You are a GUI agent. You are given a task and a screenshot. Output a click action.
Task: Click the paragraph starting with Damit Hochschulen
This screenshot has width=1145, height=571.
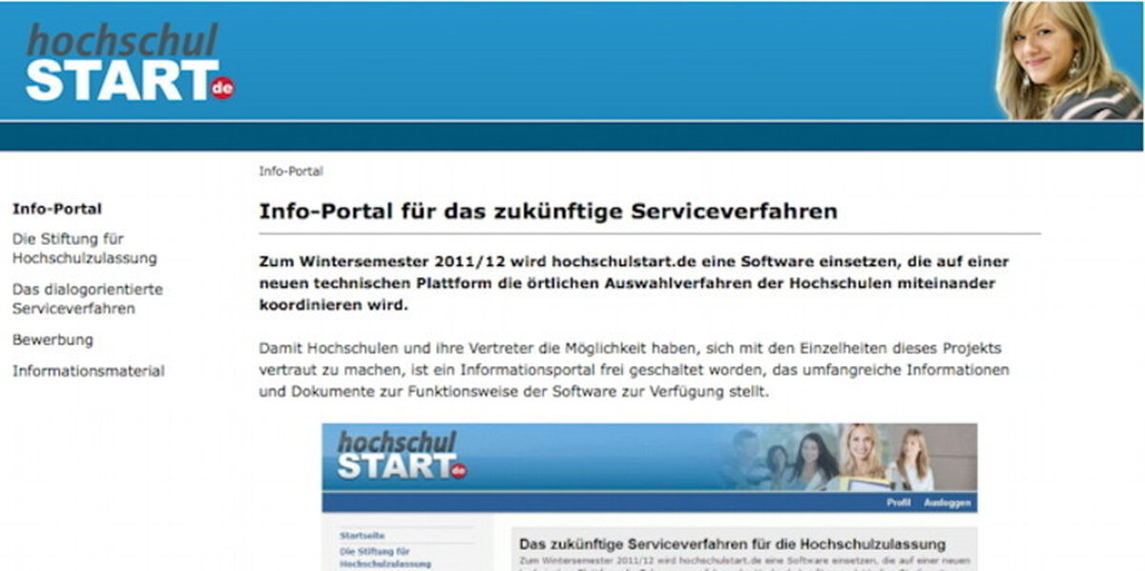point(635,370)
